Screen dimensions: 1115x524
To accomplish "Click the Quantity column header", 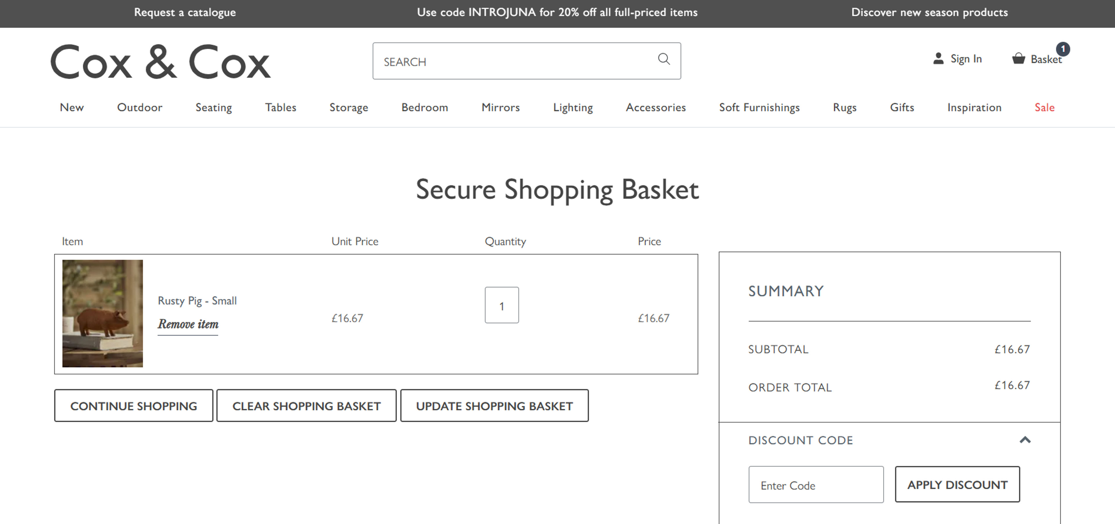I will pyautogui.click(x=505, y=242).
